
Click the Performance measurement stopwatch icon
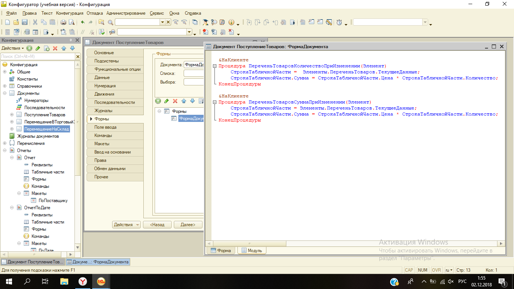(339, 22)
